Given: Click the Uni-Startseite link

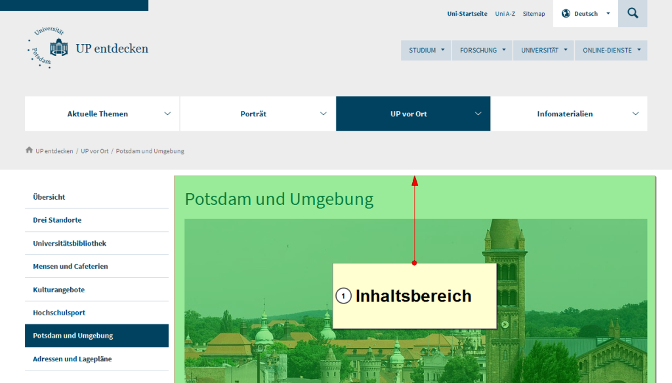Looking at the screenshot, I should 467,14.
